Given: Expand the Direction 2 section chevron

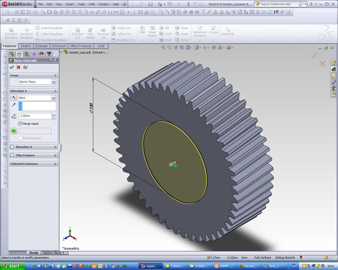Looking at the screenshot, I should tap(55, 147).
